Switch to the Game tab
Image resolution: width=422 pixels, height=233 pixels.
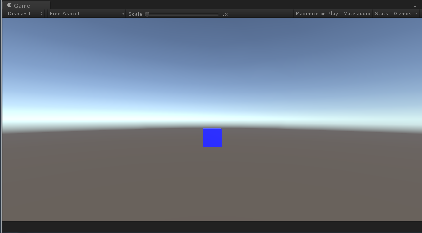(26, 5)
